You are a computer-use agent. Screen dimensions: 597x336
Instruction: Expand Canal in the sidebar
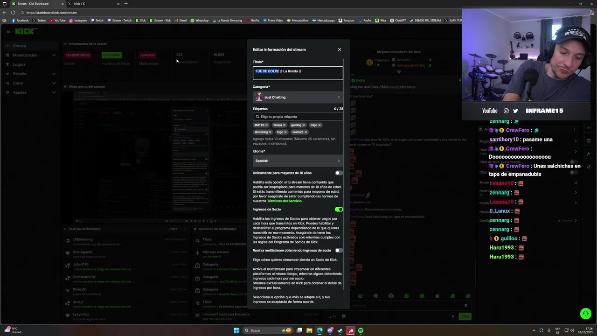click(x=31, y=83)
